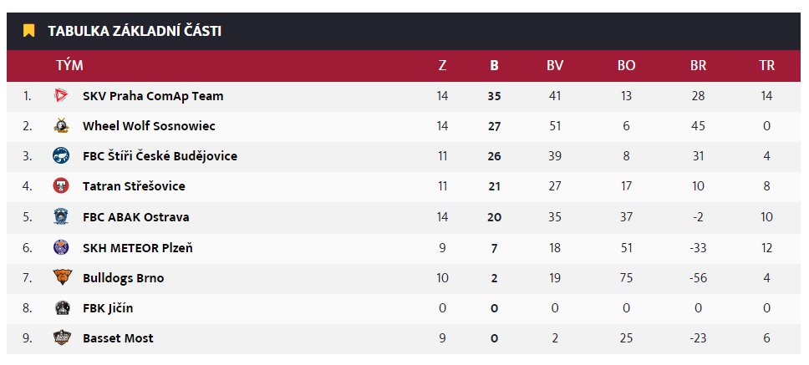Open SKV Praha ComAp Team link
Image resolution: width=809 pixels, height=365 pixels.
point(153,96)
